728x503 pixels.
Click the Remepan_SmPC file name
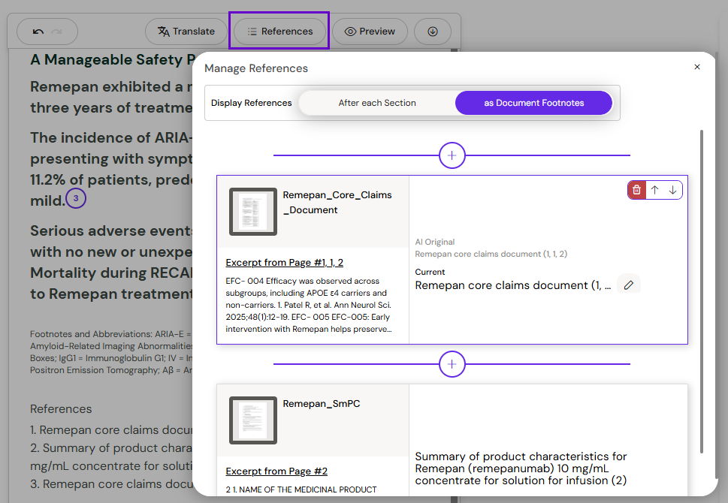pyautogui.click(x=322, y=404)
